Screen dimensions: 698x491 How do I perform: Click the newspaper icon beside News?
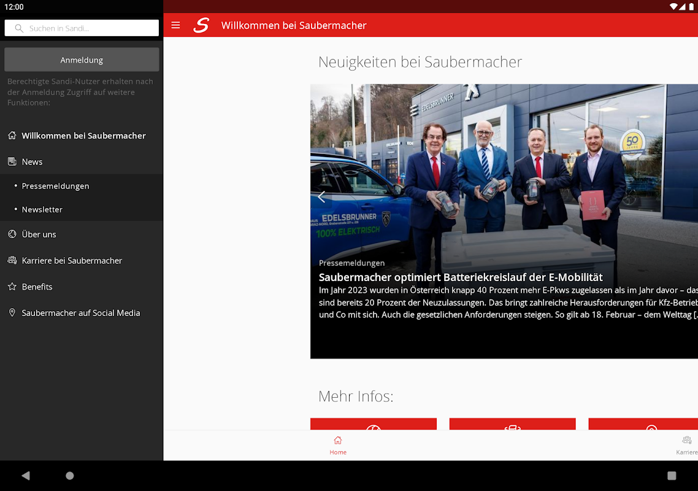(12, 161)
